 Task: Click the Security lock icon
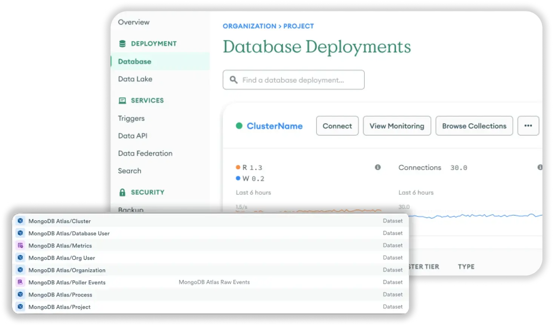pyautogui.click(x=122, y=192)
